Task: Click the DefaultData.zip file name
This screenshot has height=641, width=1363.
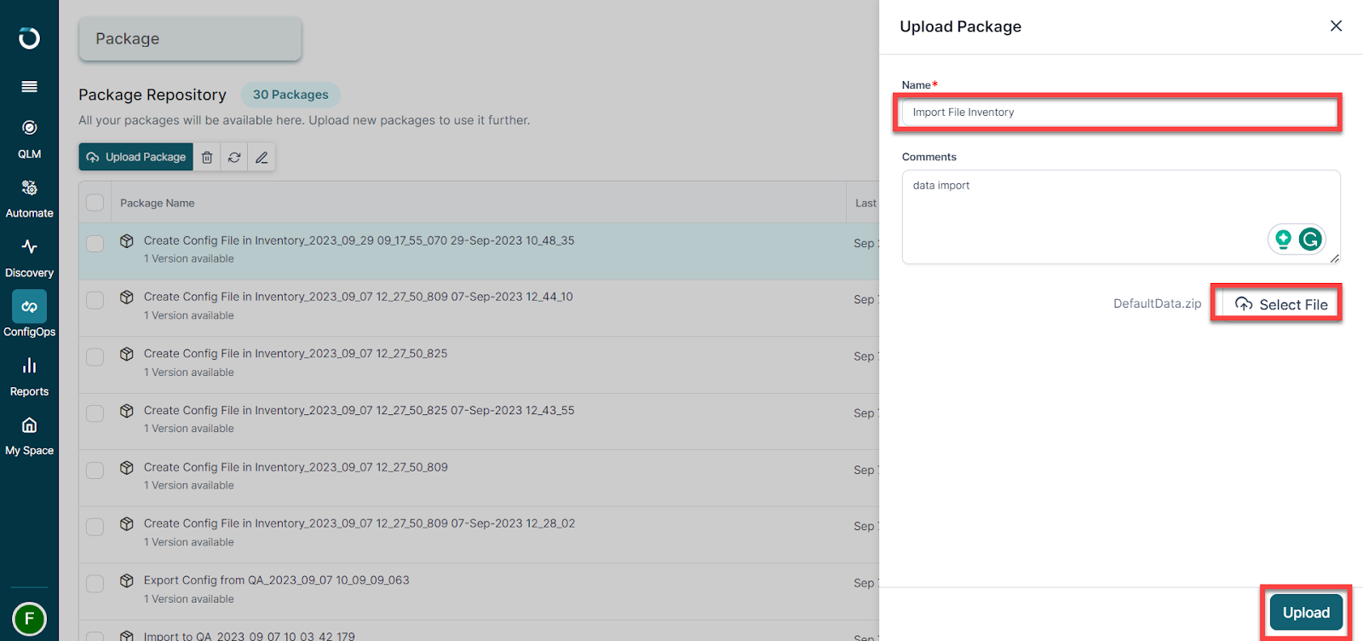Action: point(1157,303)
